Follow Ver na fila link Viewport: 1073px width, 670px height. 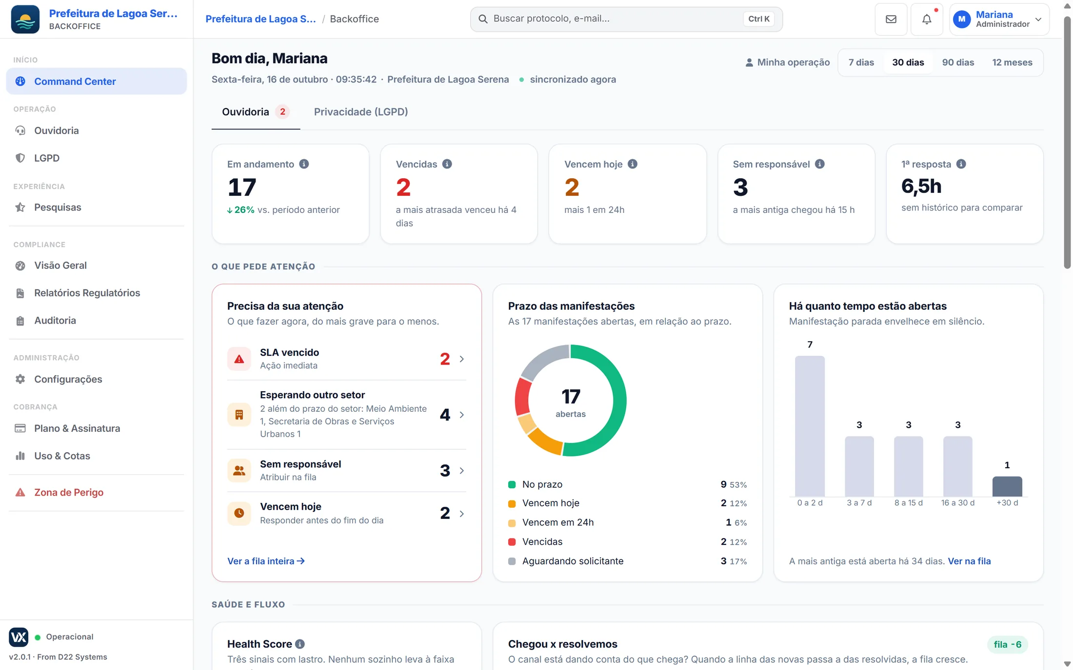(969, 561)
